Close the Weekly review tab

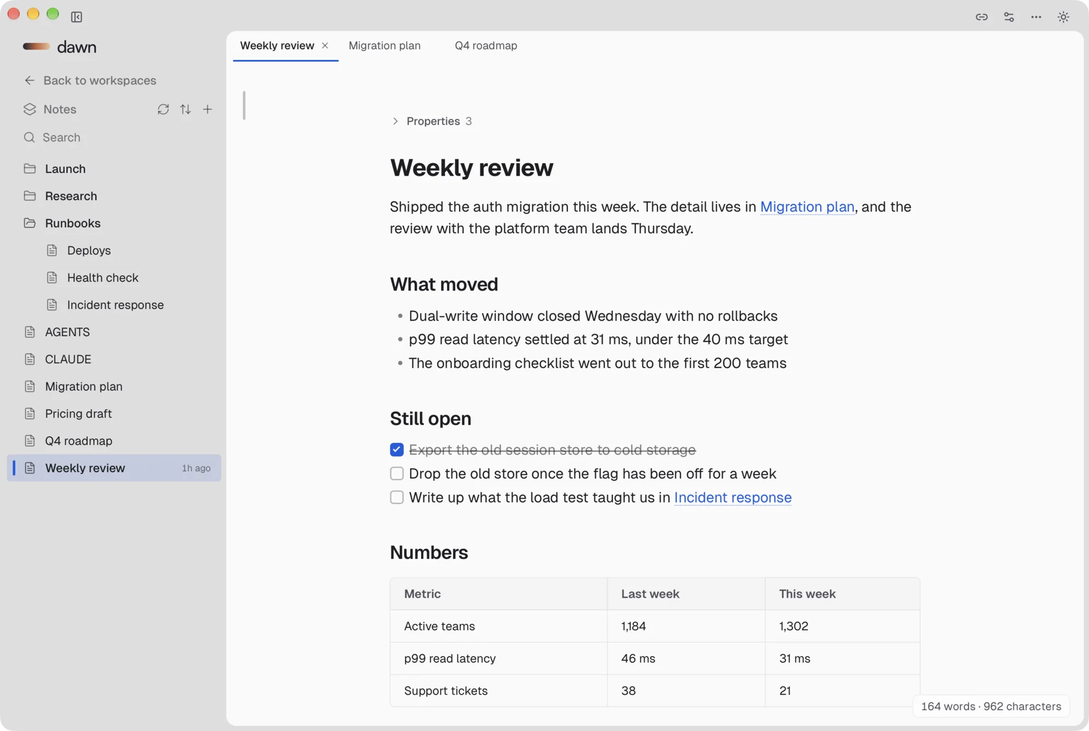(325, 46)
